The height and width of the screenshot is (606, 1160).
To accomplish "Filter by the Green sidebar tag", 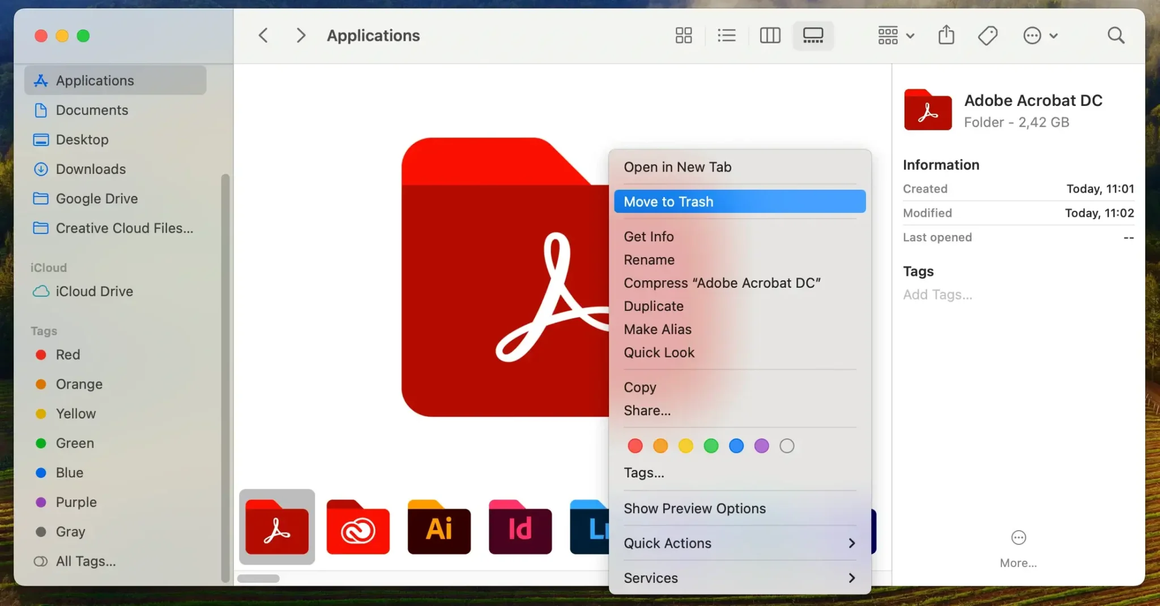I will coord(116,443).
